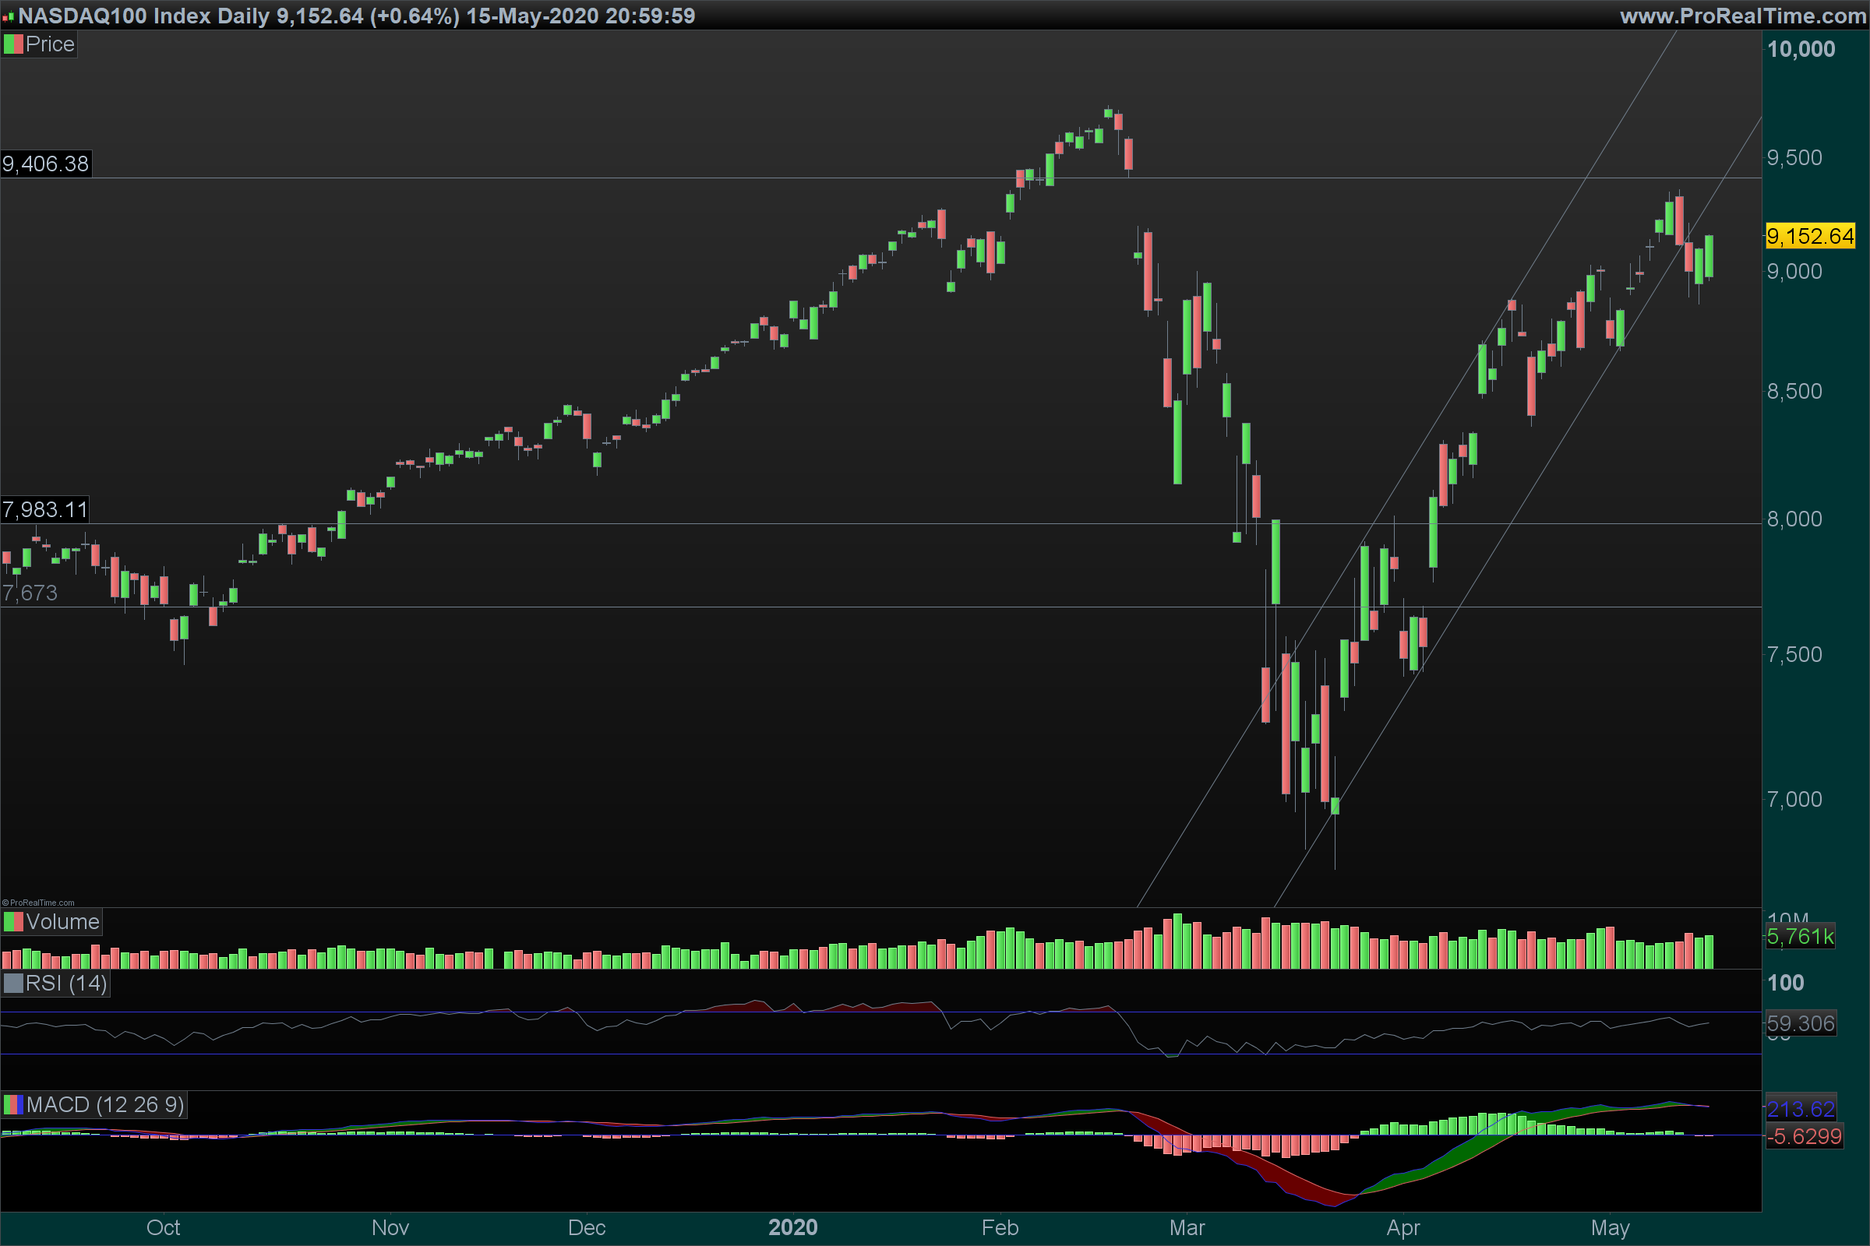Click the 5,761k volume value tag
The width and height of the screenshot is (1870, 1246).
point(1800,936)
